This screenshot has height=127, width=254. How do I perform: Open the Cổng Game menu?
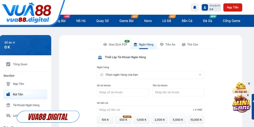coord(231,21)
